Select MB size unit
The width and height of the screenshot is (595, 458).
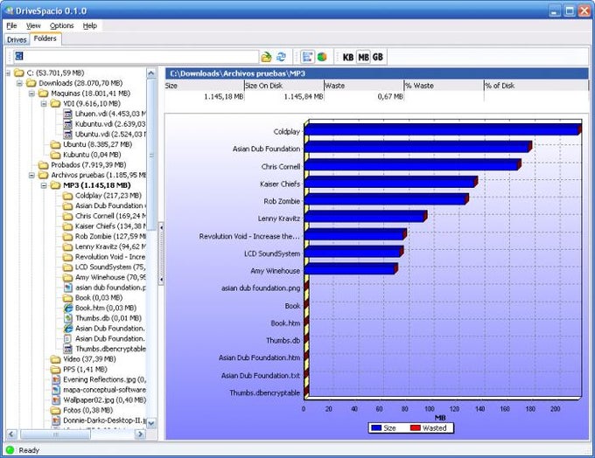coord(363,58)
